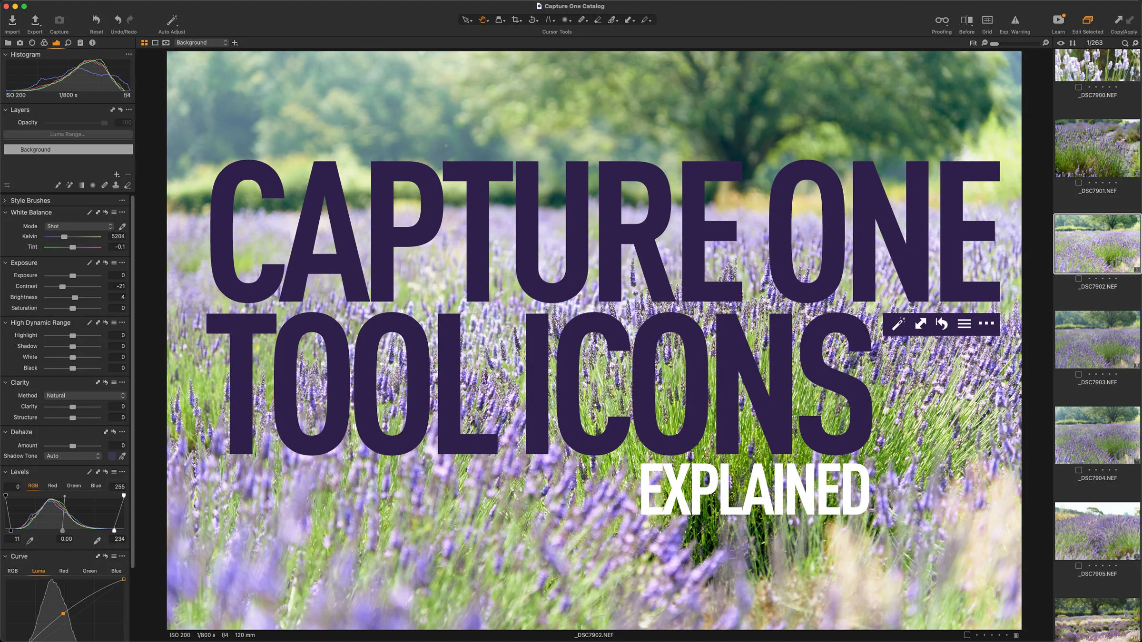Open Shadow Tone Auto dropdown
This screenshot has width=1142, height=642.
tap(73, 456)
